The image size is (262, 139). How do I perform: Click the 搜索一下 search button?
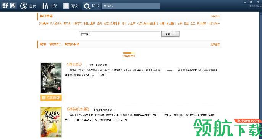(170, 34)
